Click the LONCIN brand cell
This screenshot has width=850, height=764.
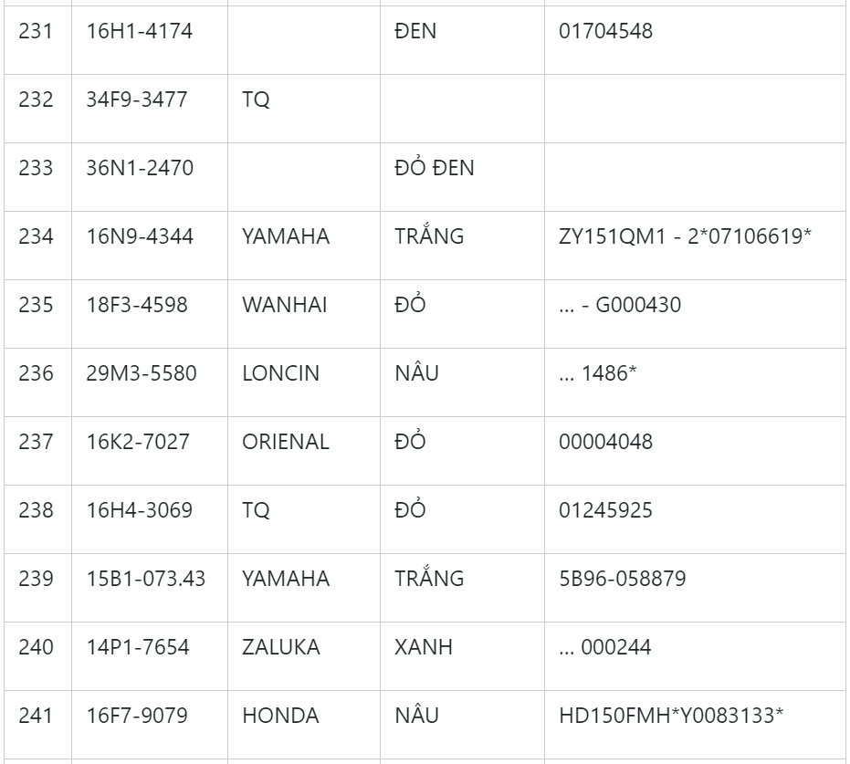(x=280, y=373)
